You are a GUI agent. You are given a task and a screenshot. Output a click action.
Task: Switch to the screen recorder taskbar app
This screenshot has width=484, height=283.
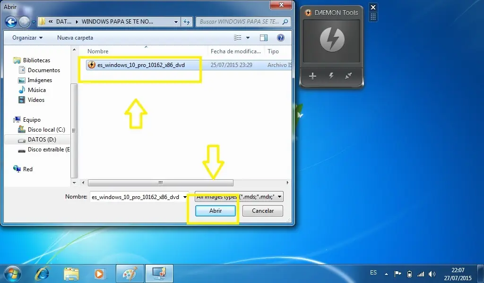tap(159, 274)
